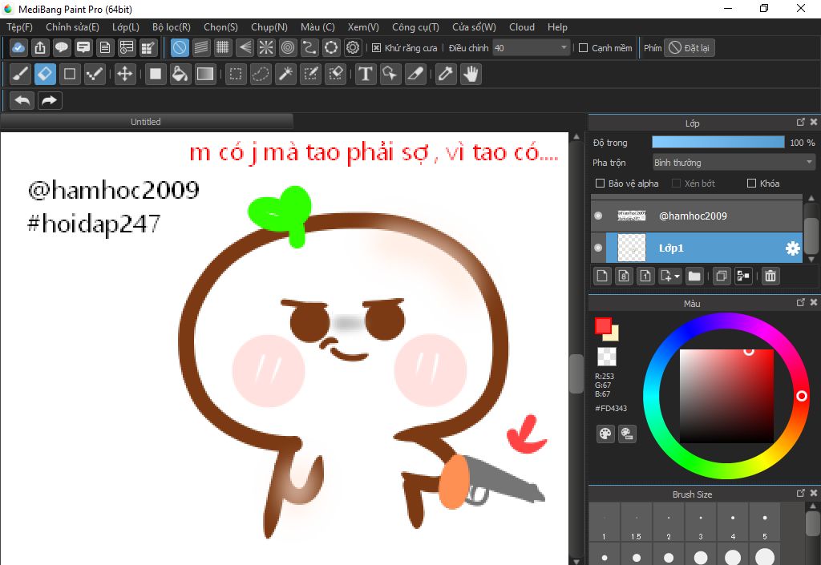Open Pha trộn blend mode dropdown
The width and height of the screenshot is (821, 565).
[x=734, y=163]
